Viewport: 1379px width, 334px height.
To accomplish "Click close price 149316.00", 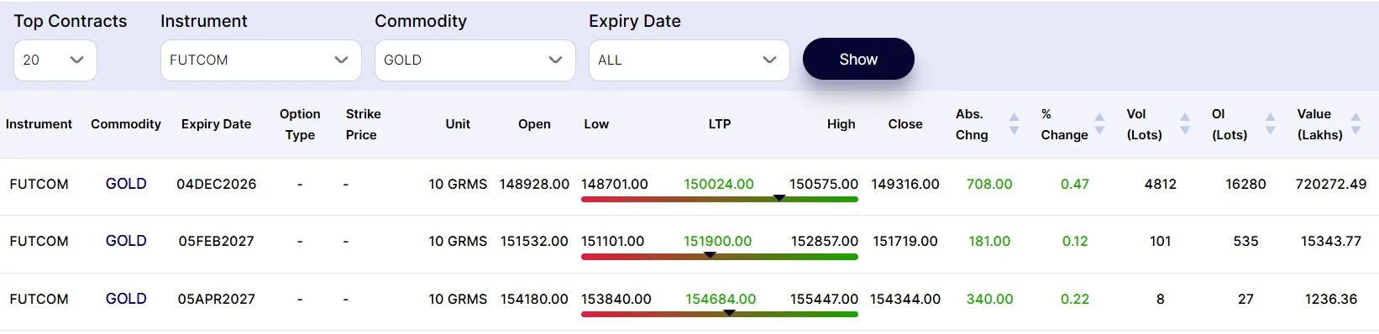I will [x=905, y=184].
